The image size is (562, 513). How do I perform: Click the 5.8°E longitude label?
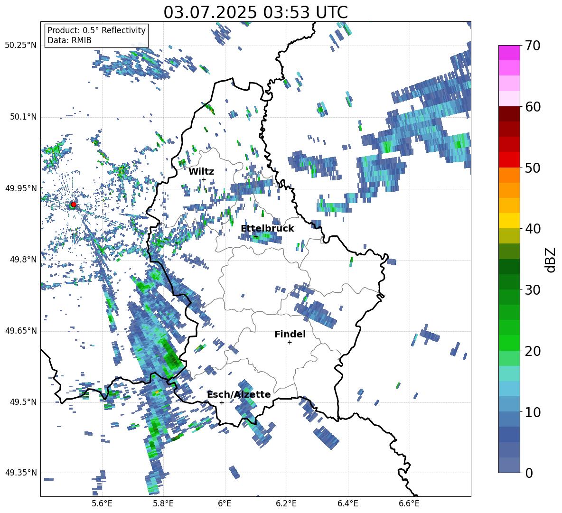coord(163,504)
